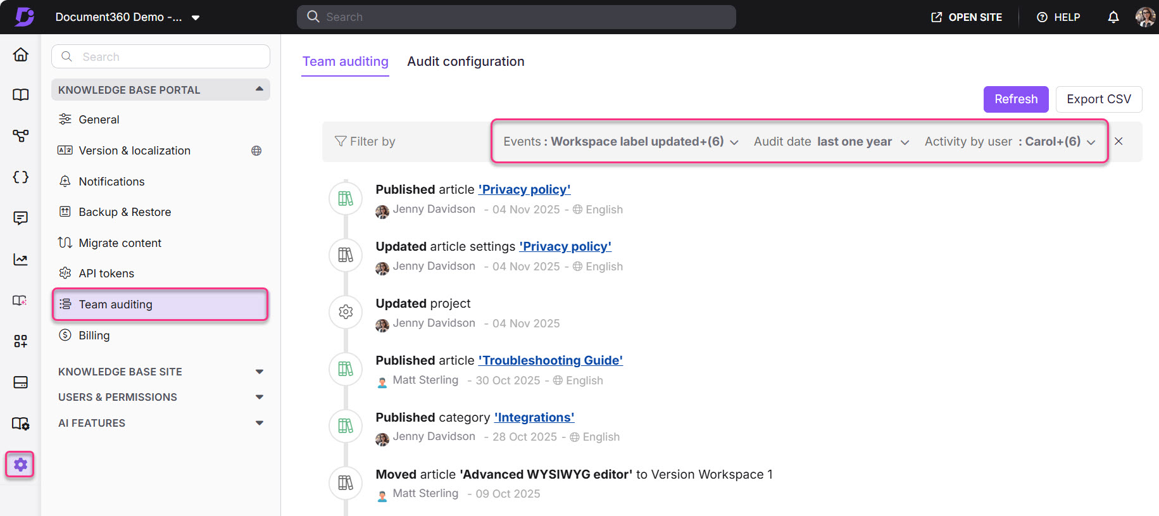Click the HELP button
This screenshot has height=516, width=1159.
tap(1058, 17)
